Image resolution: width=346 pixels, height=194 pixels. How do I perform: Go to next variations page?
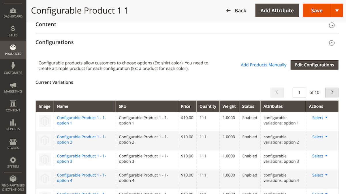(332, 93)
